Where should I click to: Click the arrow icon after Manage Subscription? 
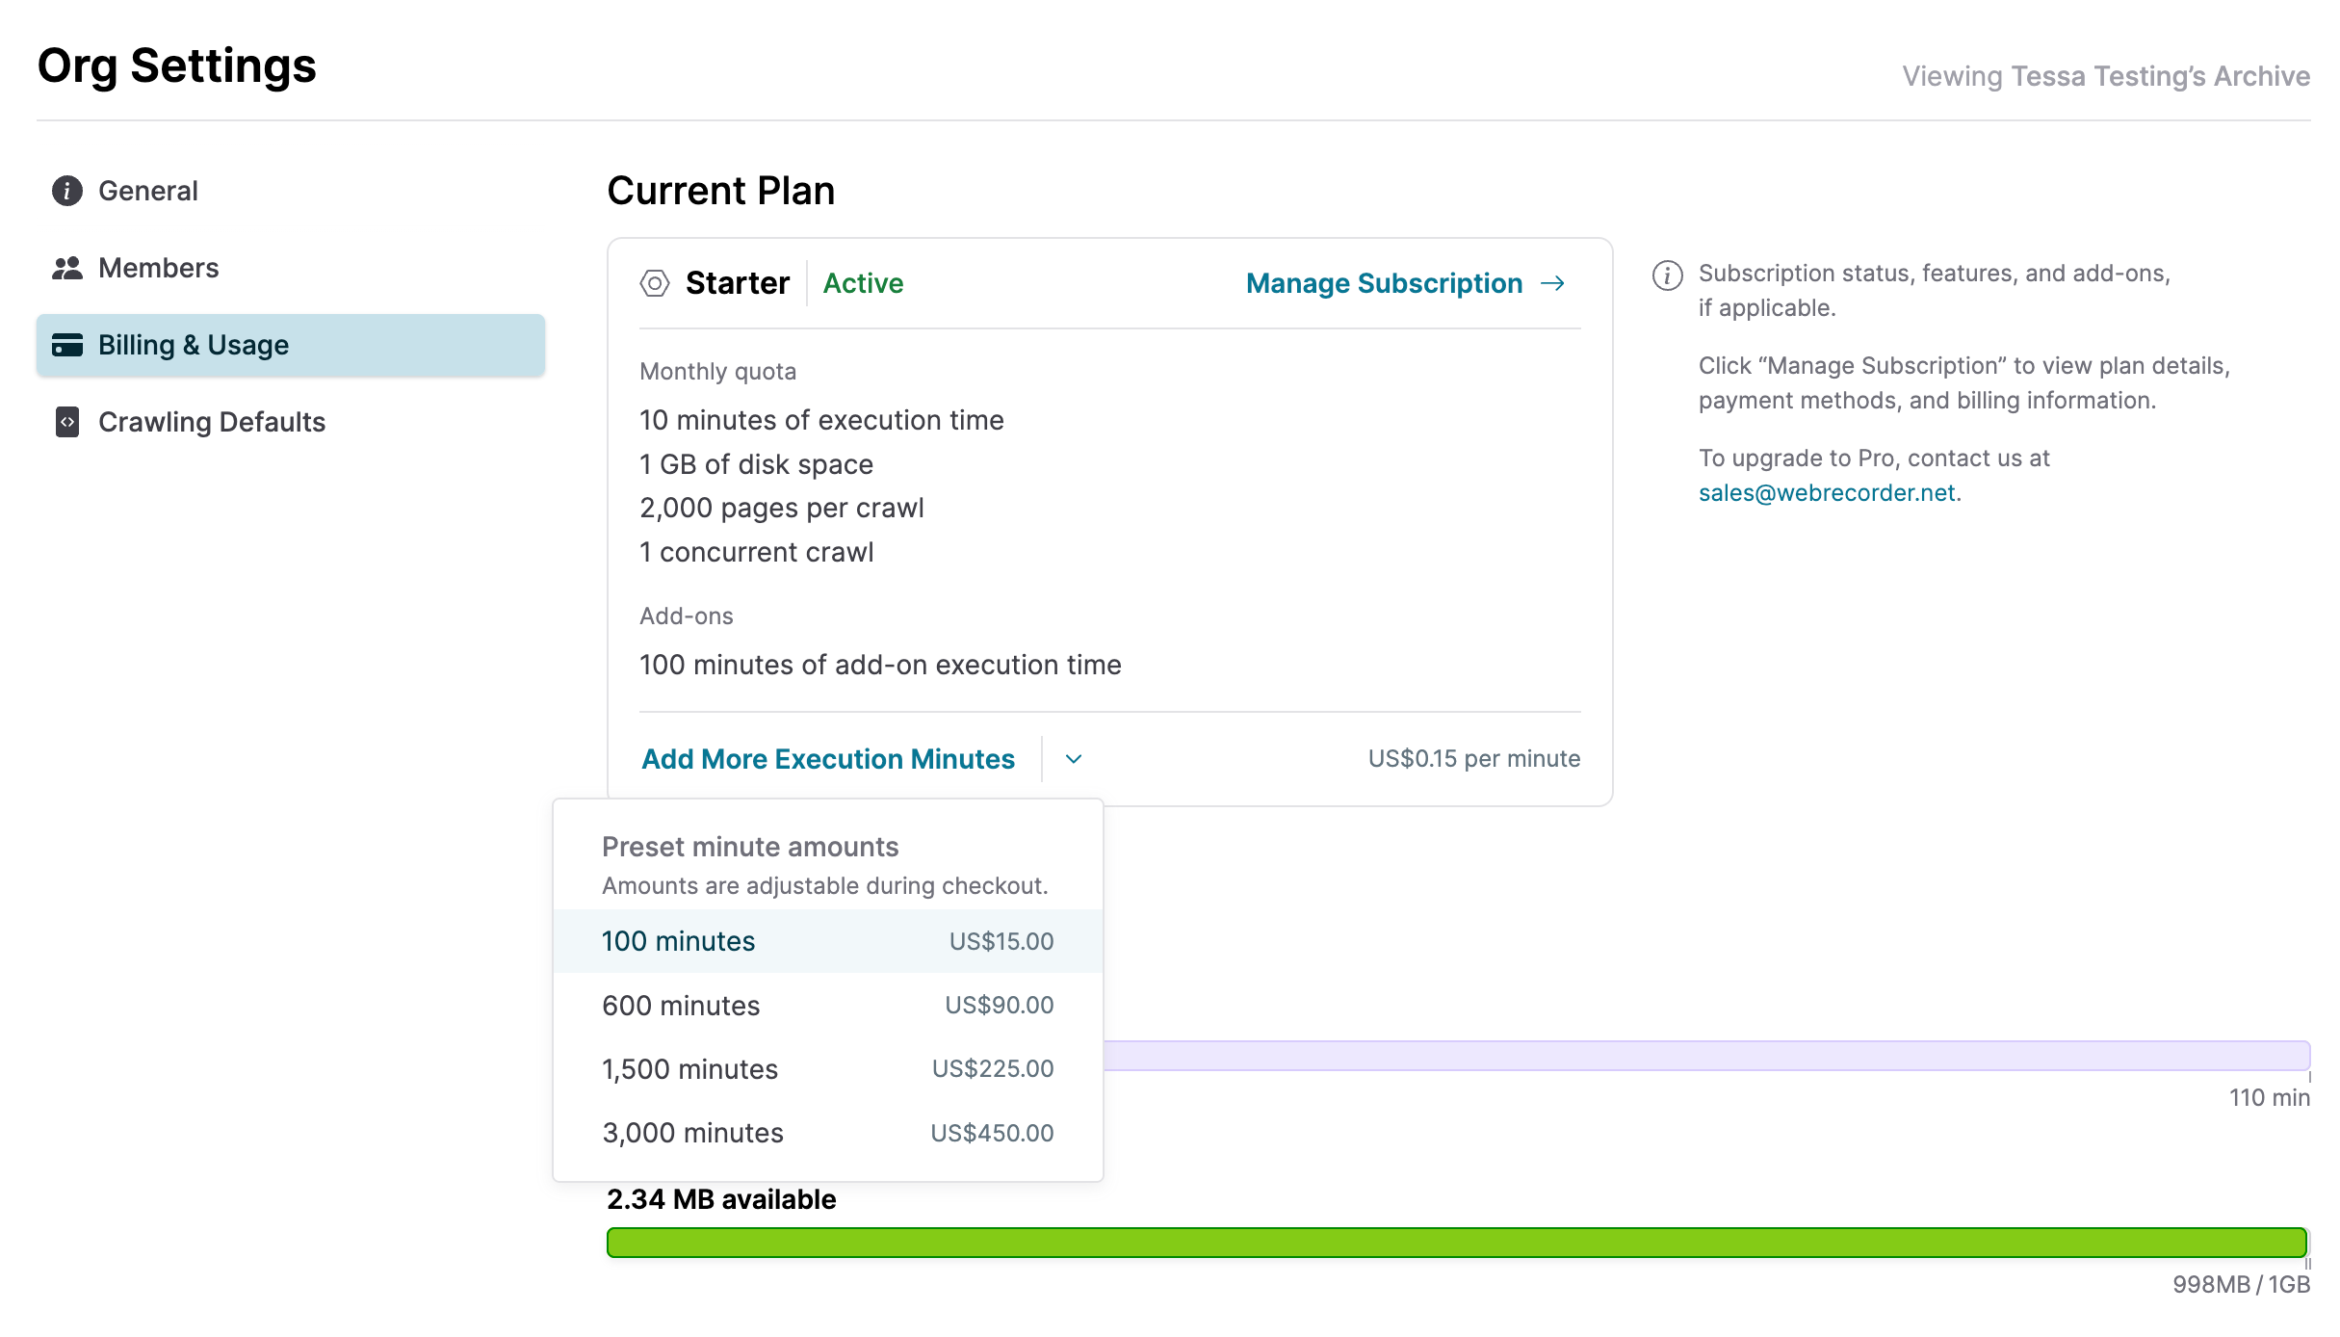pos(1553,283)
